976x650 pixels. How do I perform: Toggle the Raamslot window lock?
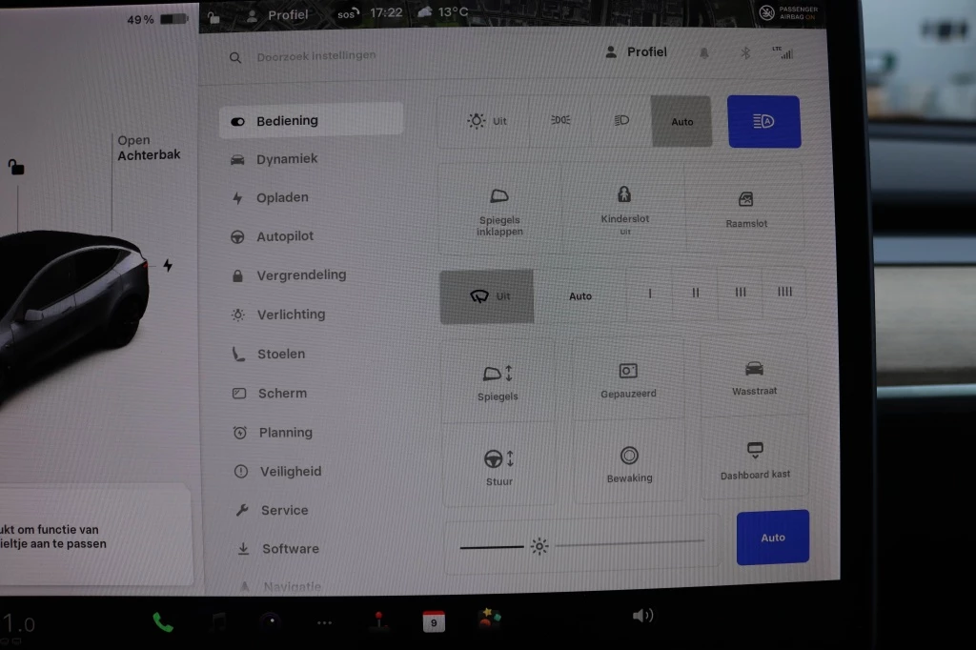point(745,200)
